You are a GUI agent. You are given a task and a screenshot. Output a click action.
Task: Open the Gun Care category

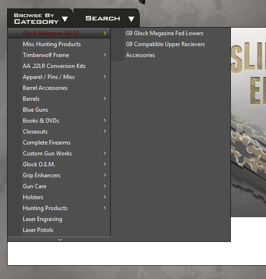pyautogui.click(x=59, y=186)
